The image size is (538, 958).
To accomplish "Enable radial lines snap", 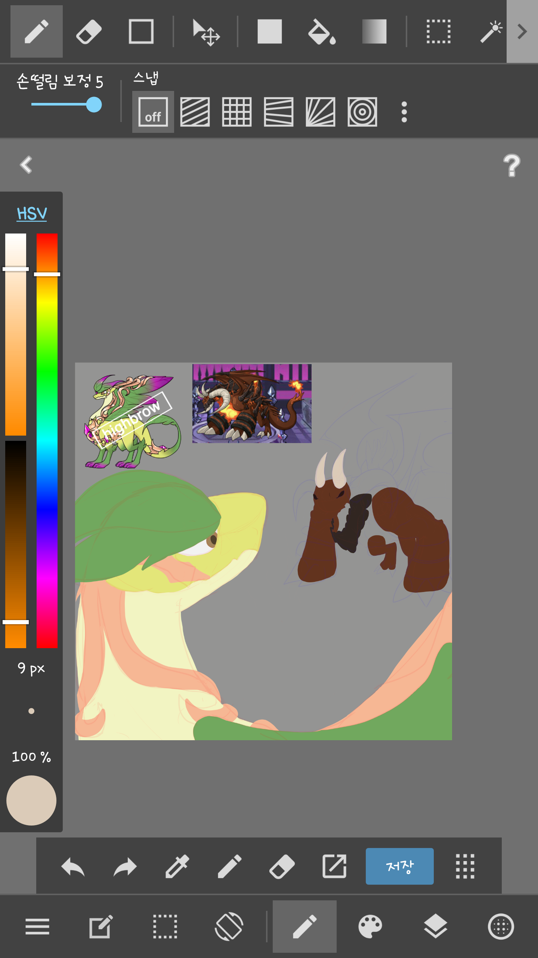I will click(321, 112).
